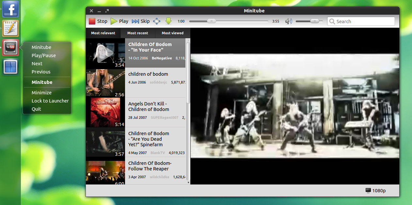Click inside the Search field
This screenshot has width=412, height=205.
point(361,21)
